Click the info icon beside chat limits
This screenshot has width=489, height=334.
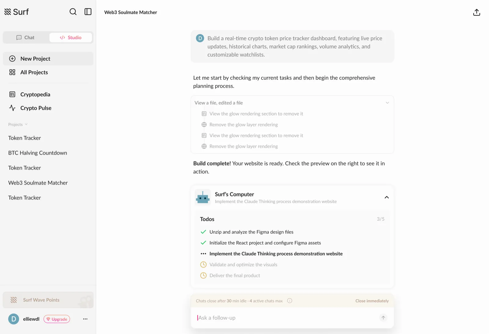point(289,301)
